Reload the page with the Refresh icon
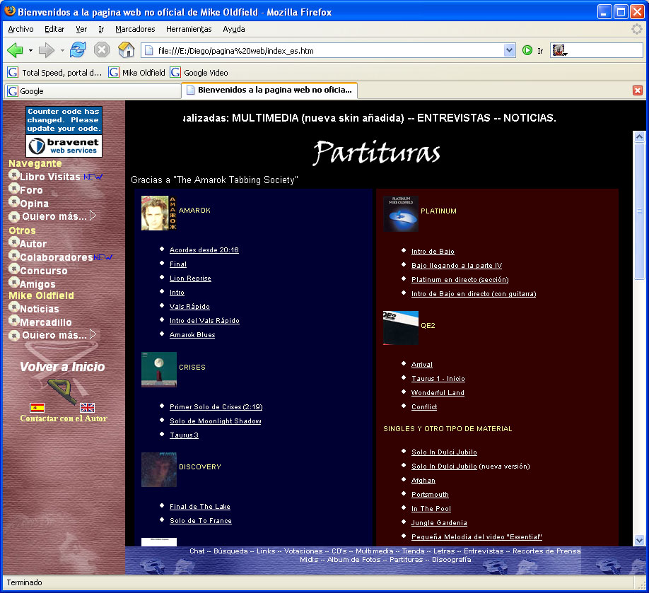Image resolution: width=649 pixels, height=593 pixels. tap(78, 50)
